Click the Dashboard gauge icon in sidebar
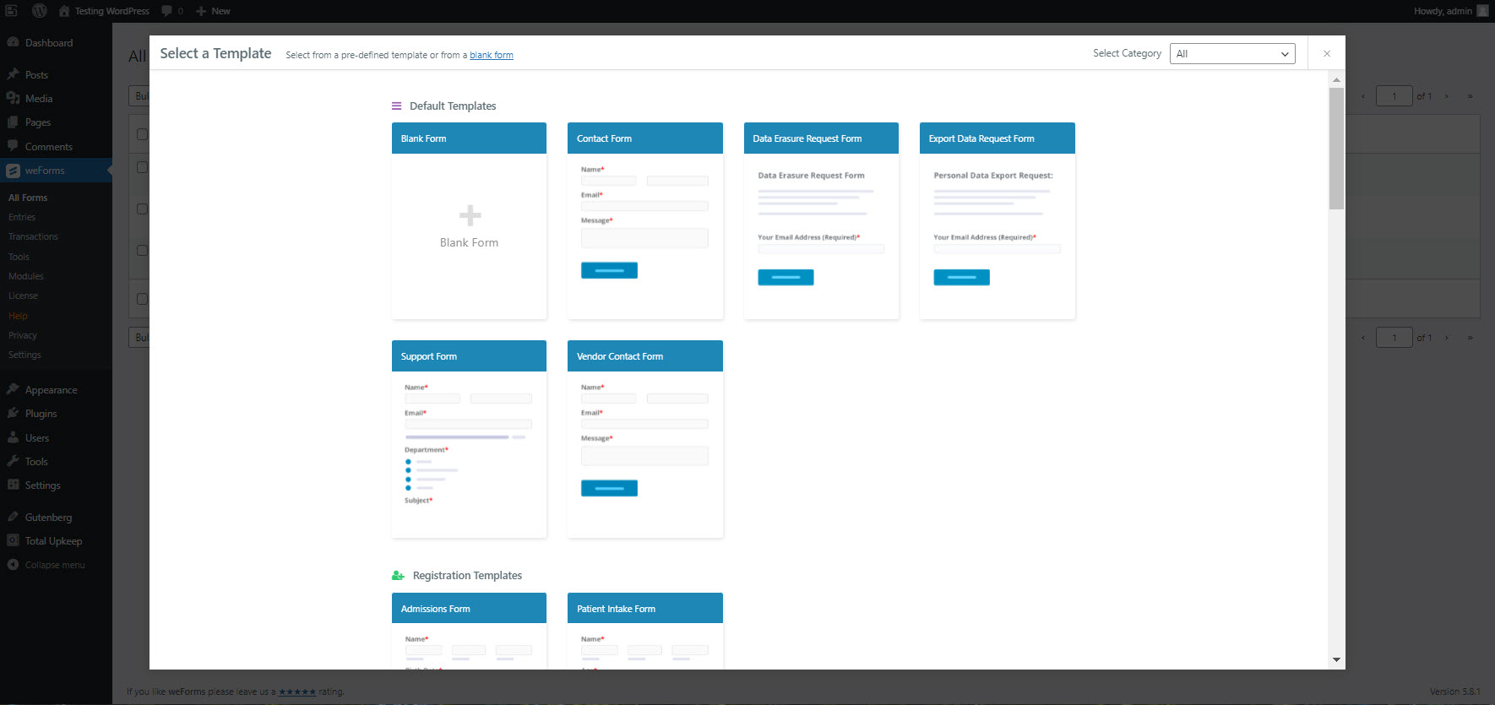The height and width of the screenshot is (705, 1495). (x=14, y=42)
